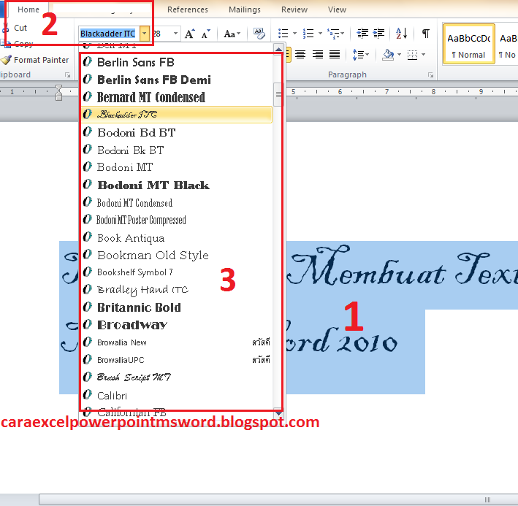The image size is (518, 506).
Task: Select the highlighted Blackadder ITC font
Action: pyautogui.click(x=177, y=115)
